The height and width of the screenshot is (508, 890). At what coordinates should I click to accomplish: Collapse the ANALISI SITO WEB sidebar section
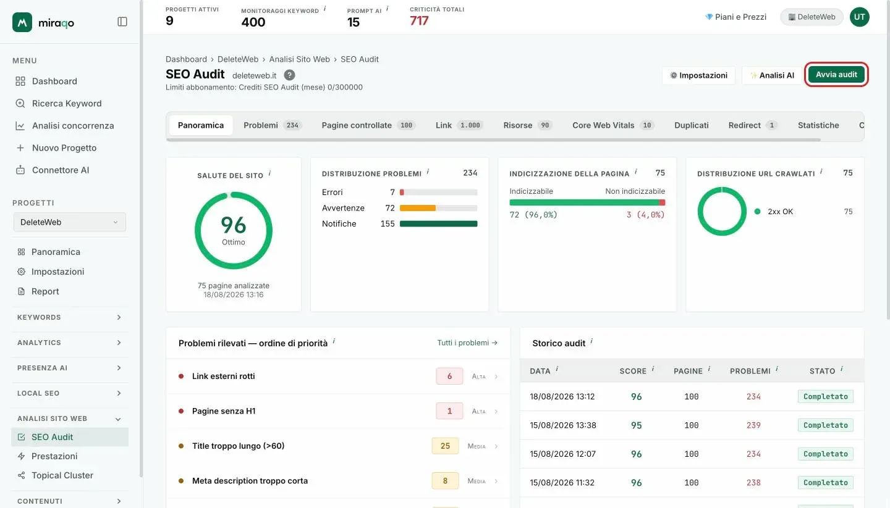[x=69, y=418]
